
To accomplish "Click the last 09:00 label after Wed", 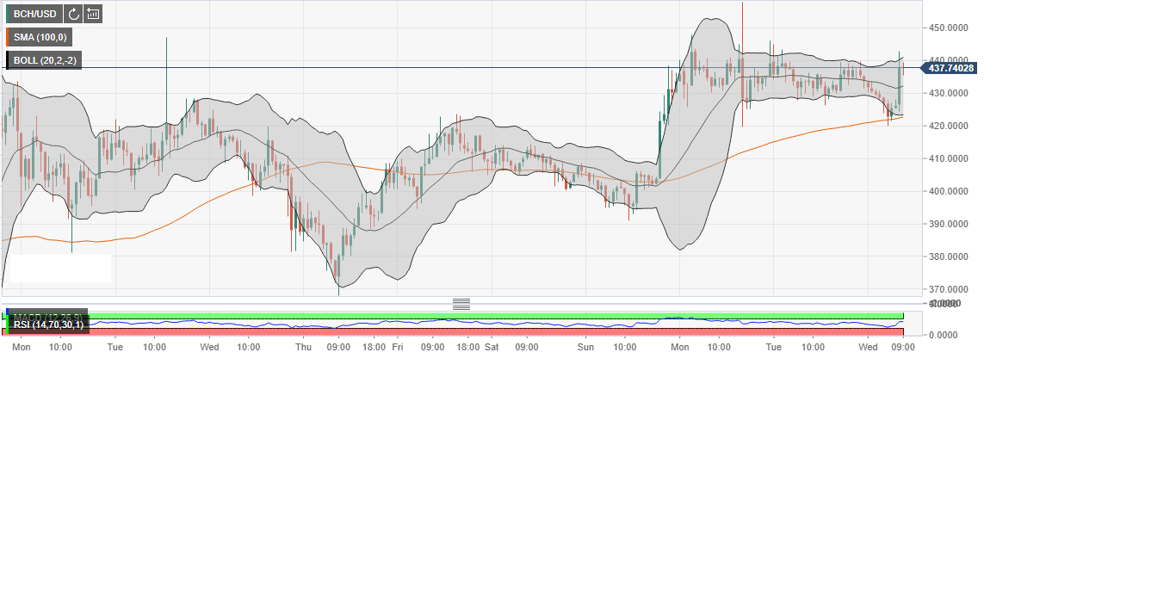I will [902, 347].
